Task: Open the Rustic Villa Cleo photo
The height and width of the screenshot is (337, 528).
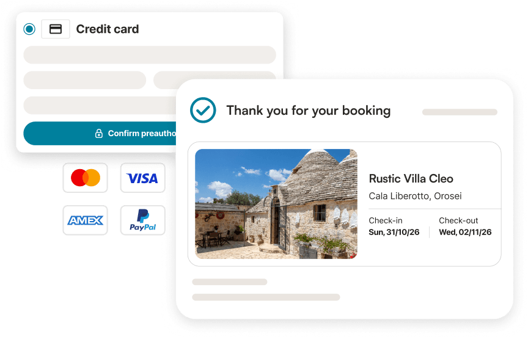Action: click(276, 204)
